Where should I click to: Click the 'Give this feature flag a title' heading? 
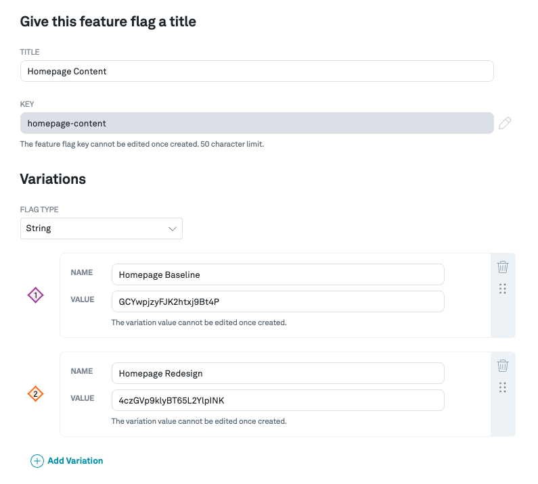108,22
